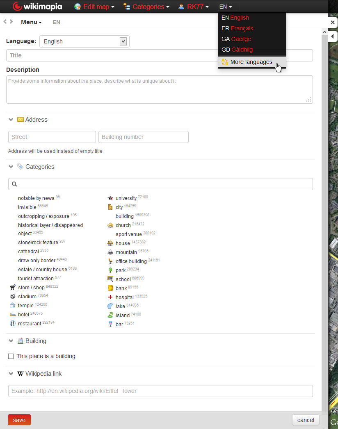Click the temple category icon
Viewport: 338px width, 429px height.
tap(13, 305)
